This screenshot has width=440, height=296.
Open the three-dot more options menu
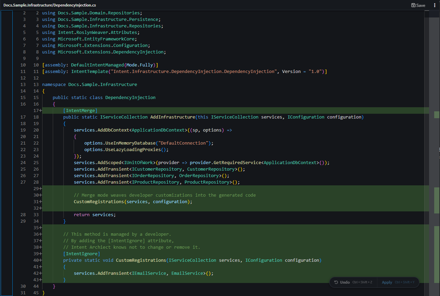point(435,5)
